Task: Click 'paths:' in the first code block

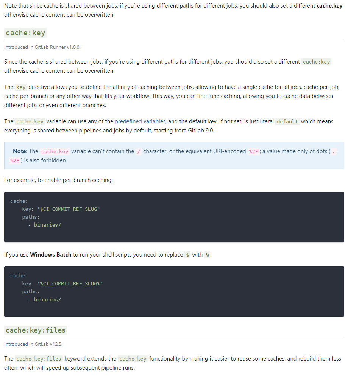Action: pyautogui.click(x=31, y=217)
